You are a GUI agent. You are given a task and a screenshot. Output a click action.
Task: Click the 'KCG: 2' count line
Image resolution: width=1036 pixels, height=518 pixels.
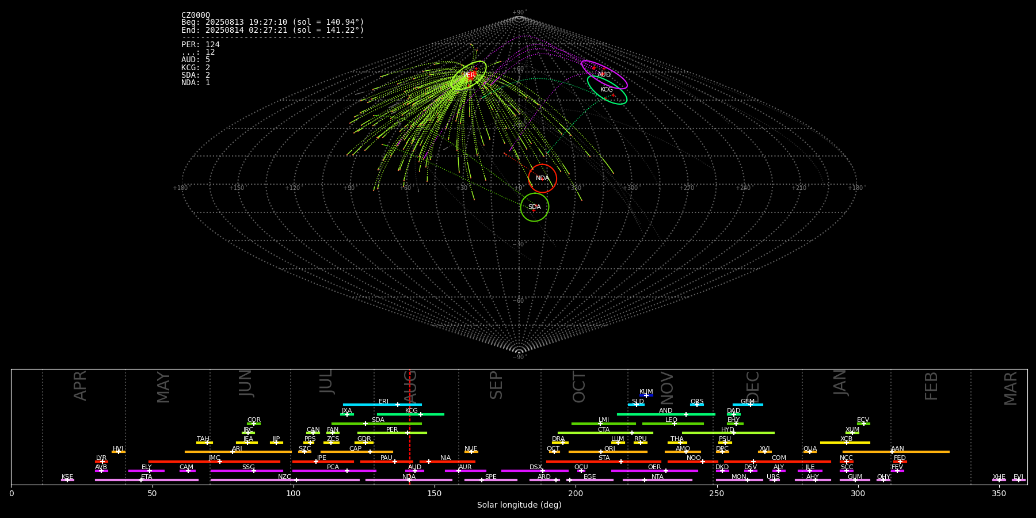tap(196, 67)
